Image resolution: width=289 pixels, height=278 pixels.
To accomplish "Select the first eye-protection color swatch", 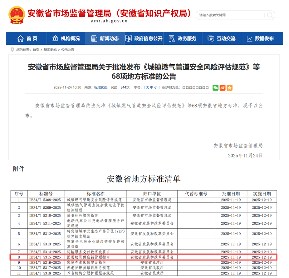I will coord(184,88).
